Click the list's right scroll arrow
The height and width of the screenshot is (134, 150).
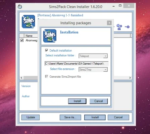(130, 78)
